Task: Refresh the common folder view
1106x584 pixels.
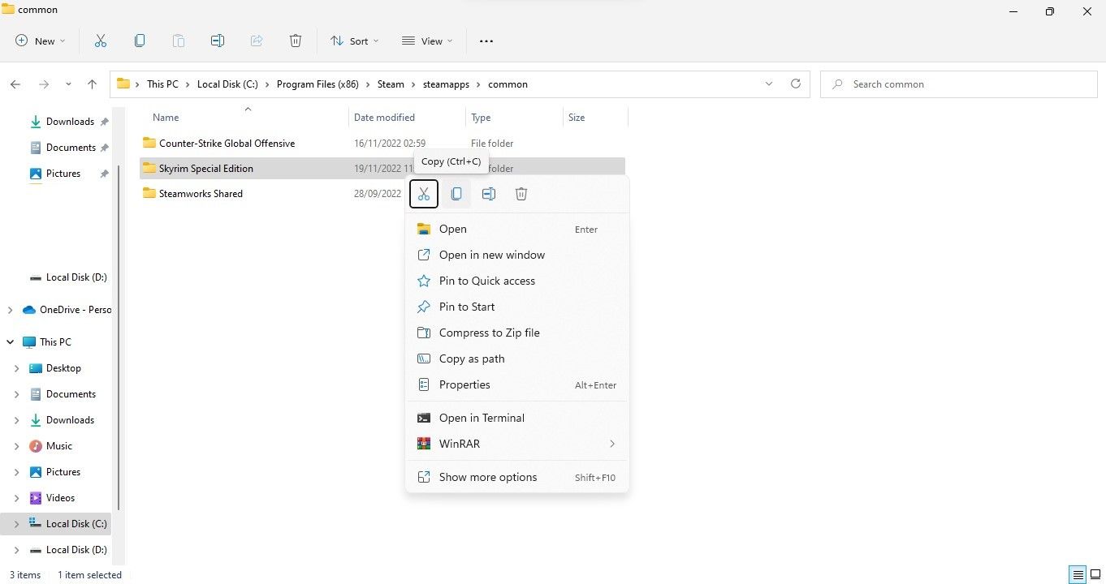Action: tap(796, 84)
